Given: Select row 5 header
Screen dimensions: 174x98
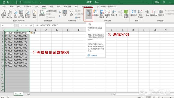Looking at the screenshot, I should 2,45.
